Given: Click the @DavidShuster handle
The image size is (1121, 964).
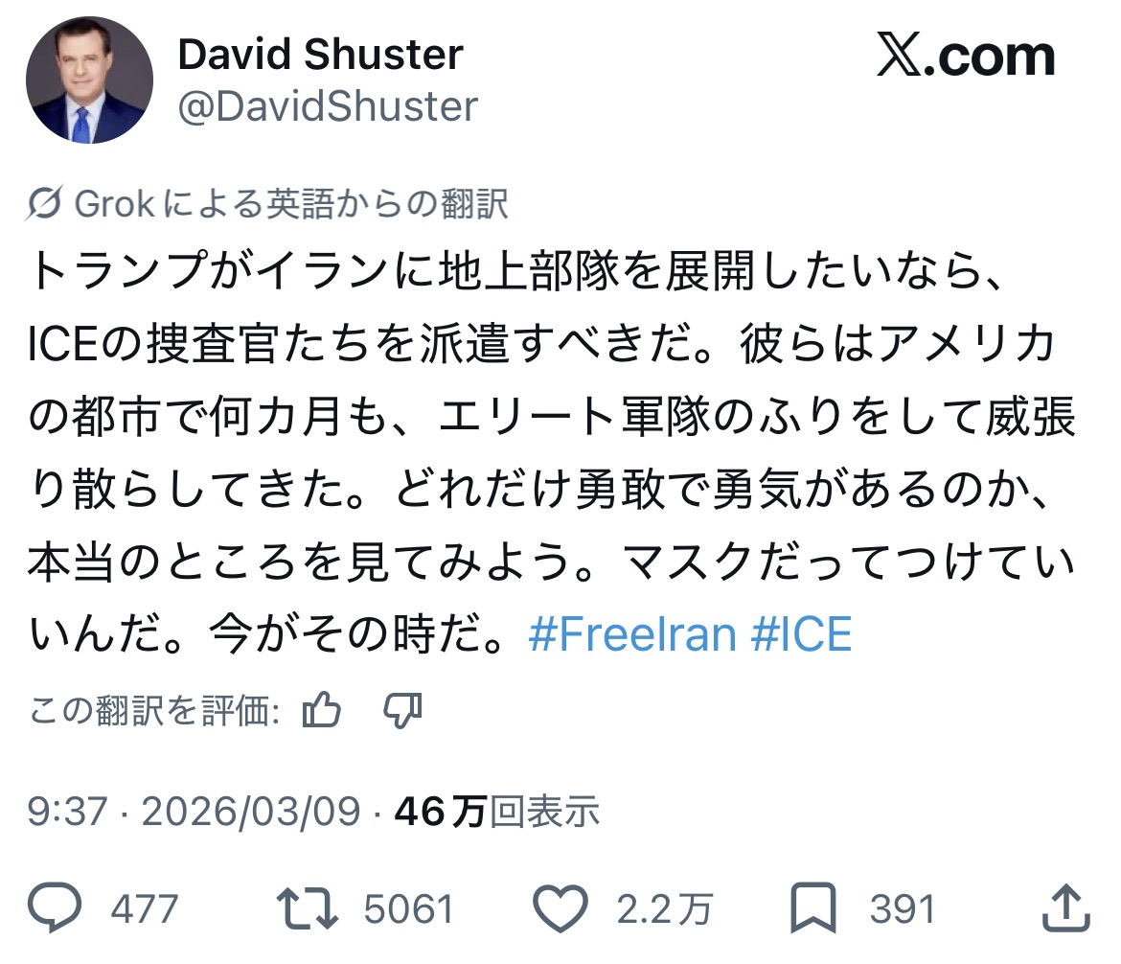Looking at the screenshot, I should [327, 106].
